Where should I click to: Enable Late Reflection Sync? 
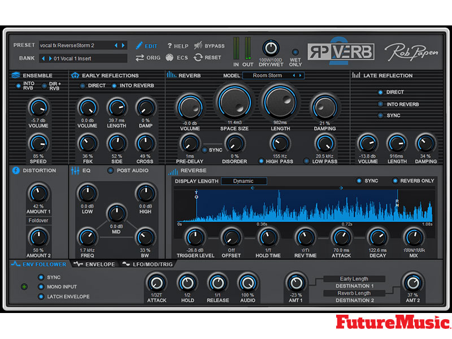point(380,116)
